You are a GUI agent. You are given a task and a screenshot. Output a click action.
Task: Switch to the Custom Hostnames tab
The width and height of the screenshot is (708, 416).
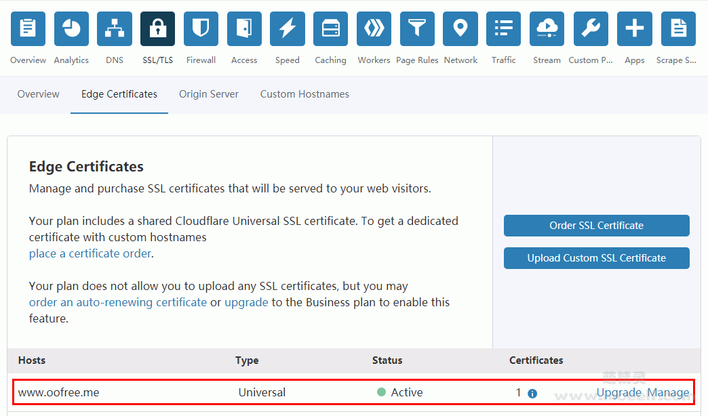coord(304,94)
